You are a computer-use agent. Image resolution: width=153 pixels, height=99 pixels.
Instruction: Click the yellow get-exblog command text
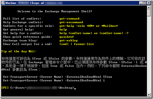[68, 40]
